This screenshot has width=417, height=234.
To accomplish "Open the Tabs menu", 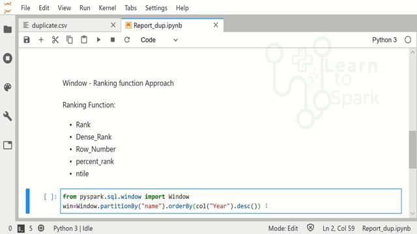I will [x=130, y=8].
